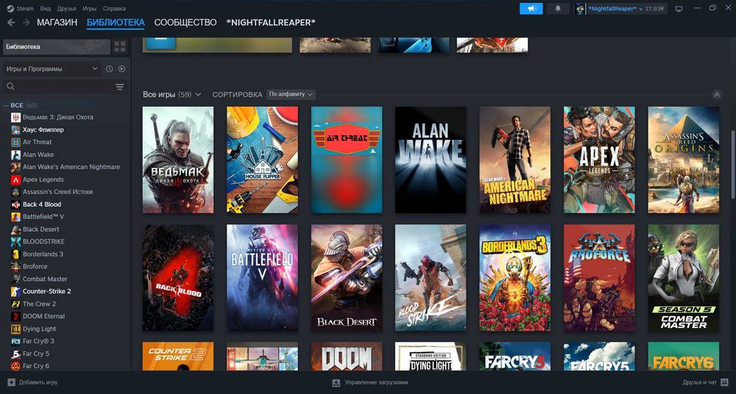Open the Apex Legends cover
This screenshot has height=394, width=736.
coord(599,160)
